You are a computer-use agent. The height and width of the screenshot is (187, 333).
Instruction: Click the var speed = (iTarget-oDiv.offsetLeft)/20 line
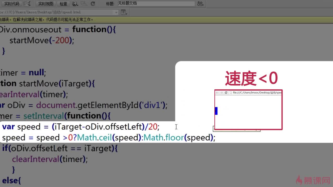coord(81,127)
